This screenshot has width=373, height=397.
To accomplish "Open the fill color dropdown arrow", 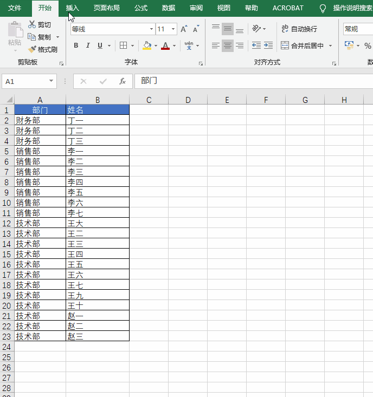I will (156, 46).
